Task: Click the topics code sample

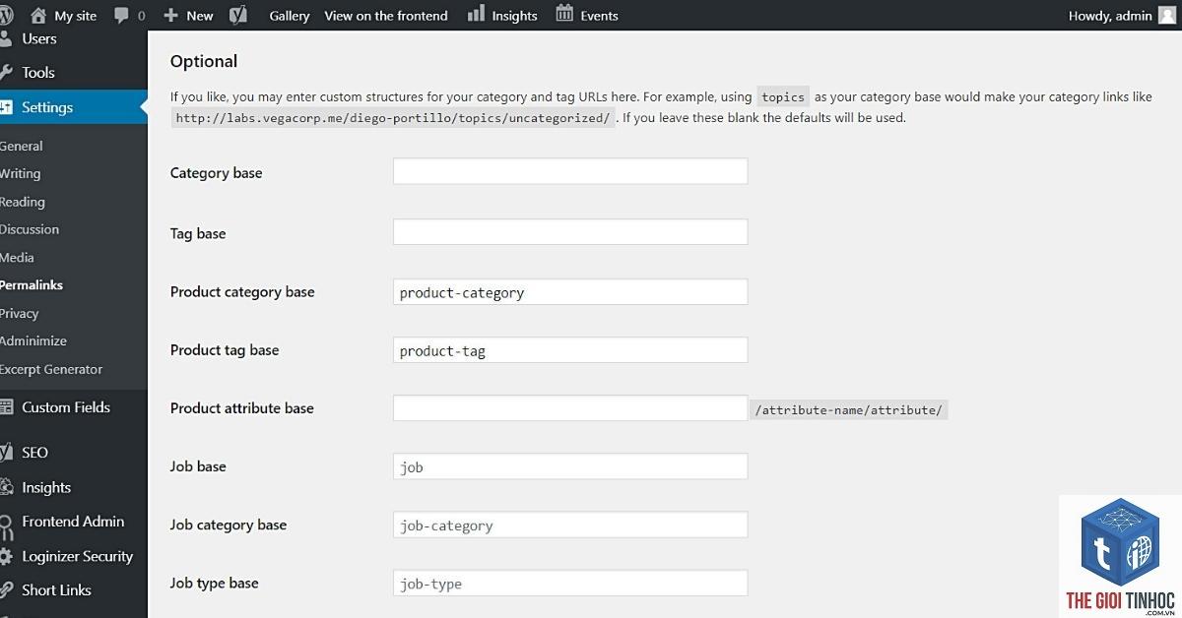Action: click(783, 97)
